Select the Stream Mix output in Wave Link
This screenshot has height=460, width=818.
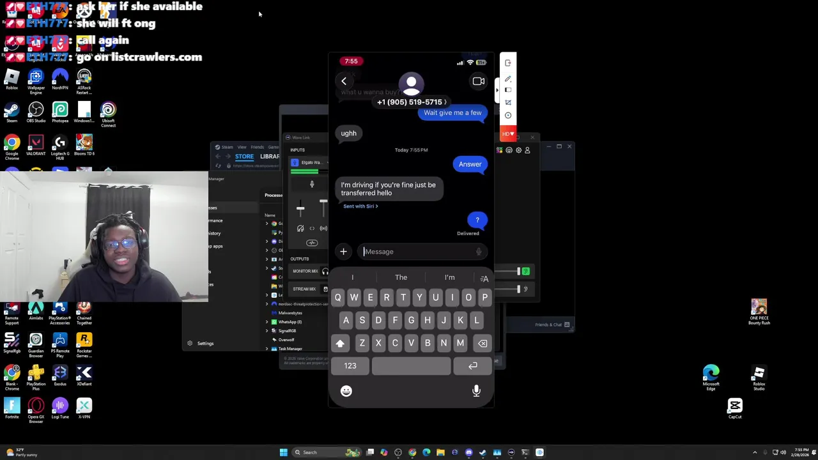coord(304,289)
